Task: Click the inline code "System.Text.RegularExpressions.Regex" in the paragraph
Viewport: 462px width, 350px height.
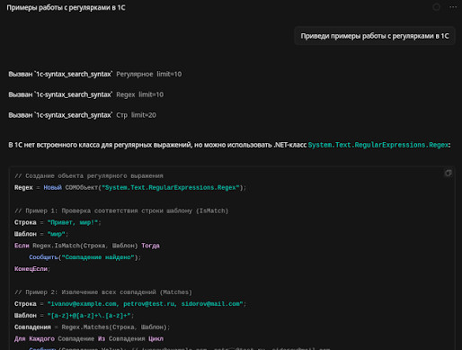Action: point(378,145)
